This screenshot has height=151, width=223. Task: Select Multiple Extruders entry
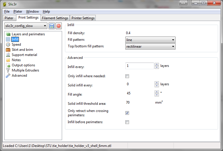[x=25, y=70]
